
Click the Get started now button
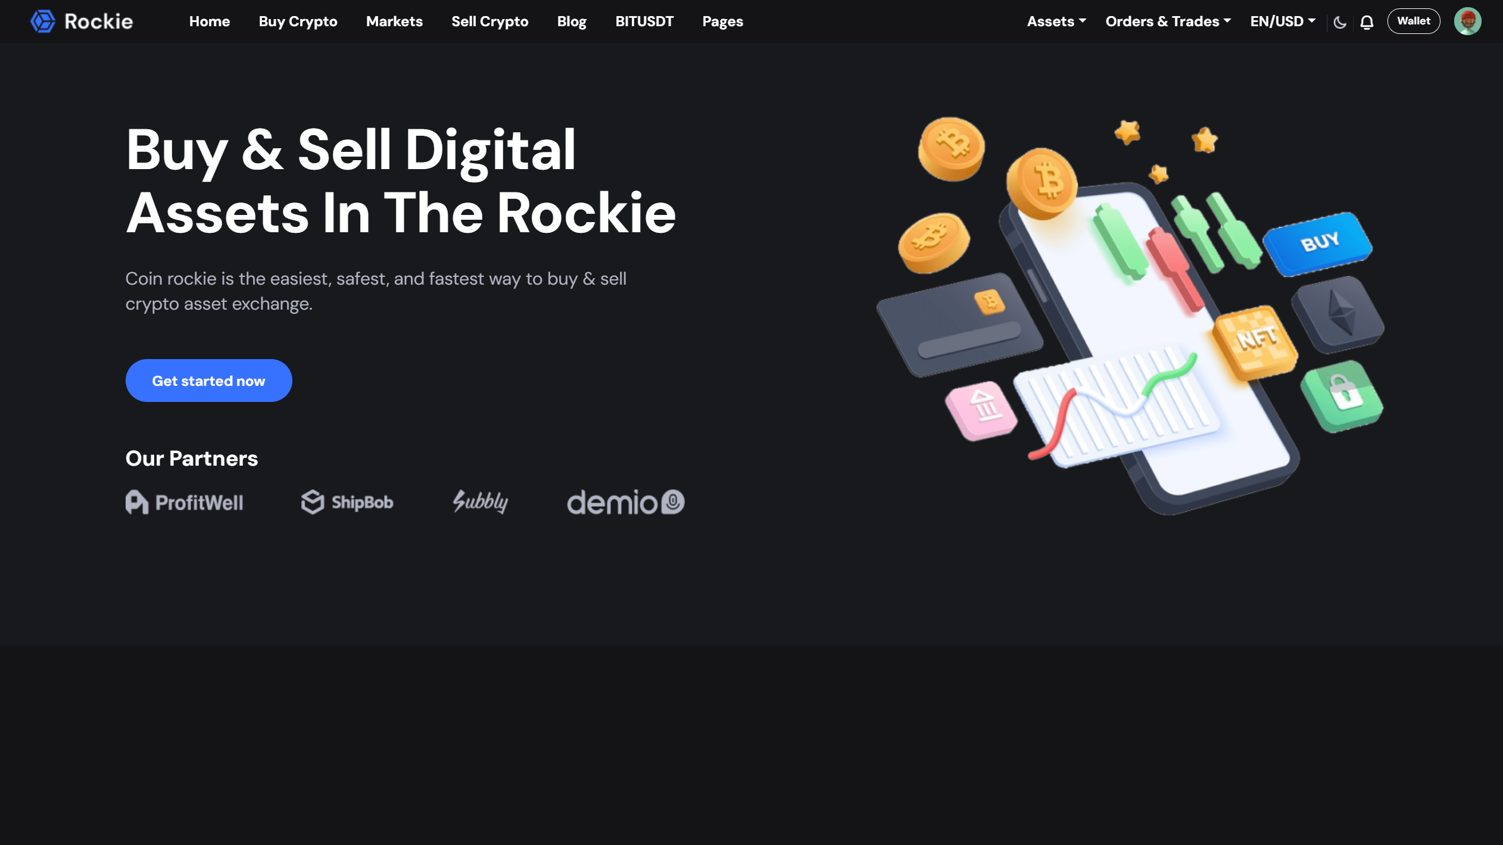click(208, 380)
